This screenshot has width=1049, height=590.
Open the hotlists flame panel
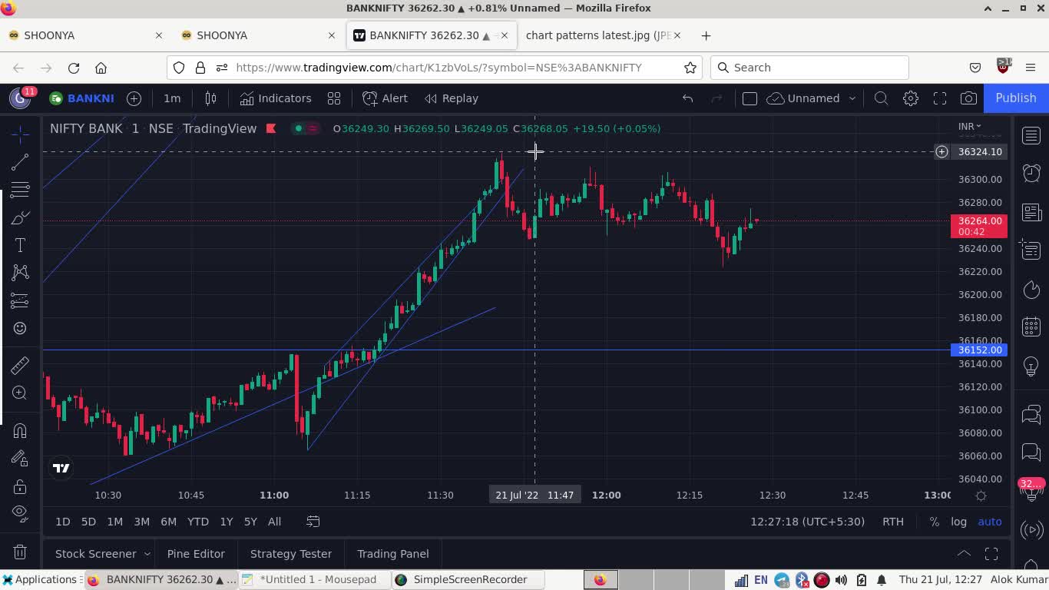point(1031,290)
